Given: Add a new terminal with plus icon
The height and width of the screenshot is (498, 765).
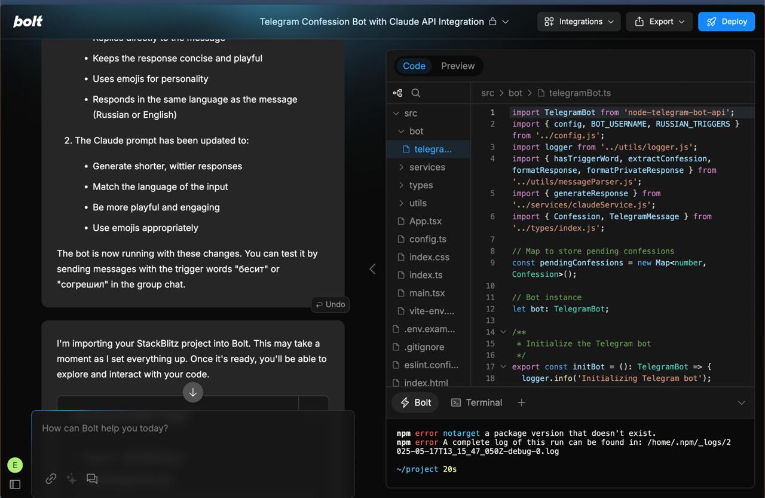Looking at the screenshot, I should [x=521, y=402].
